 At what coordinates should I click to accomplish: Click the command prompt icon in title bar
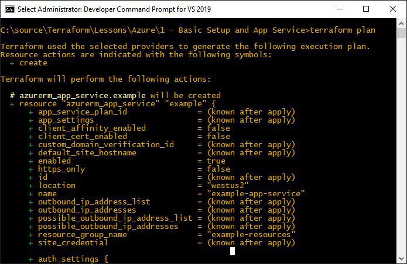(x=10, y=9)
